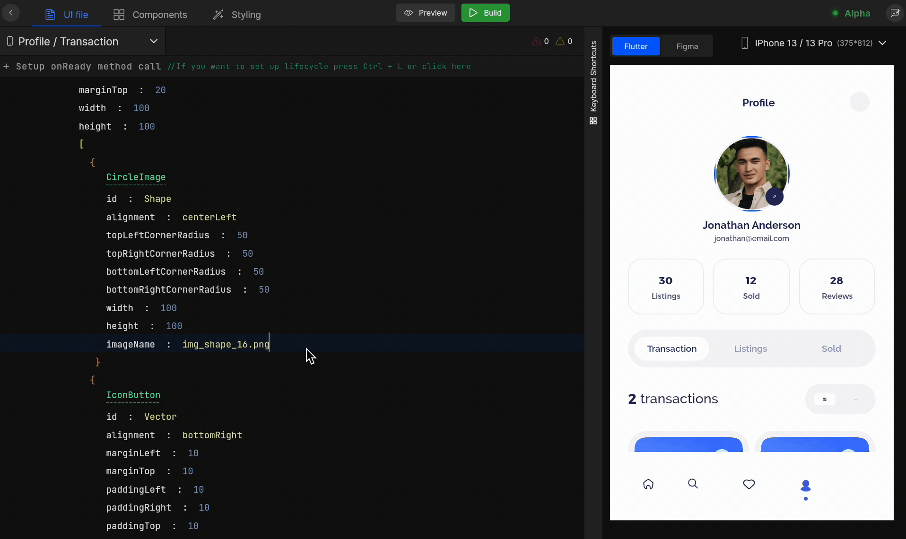906x539 pixels.
Task: Select the profile person icon in bottom navigation
Action: point(805,486)
